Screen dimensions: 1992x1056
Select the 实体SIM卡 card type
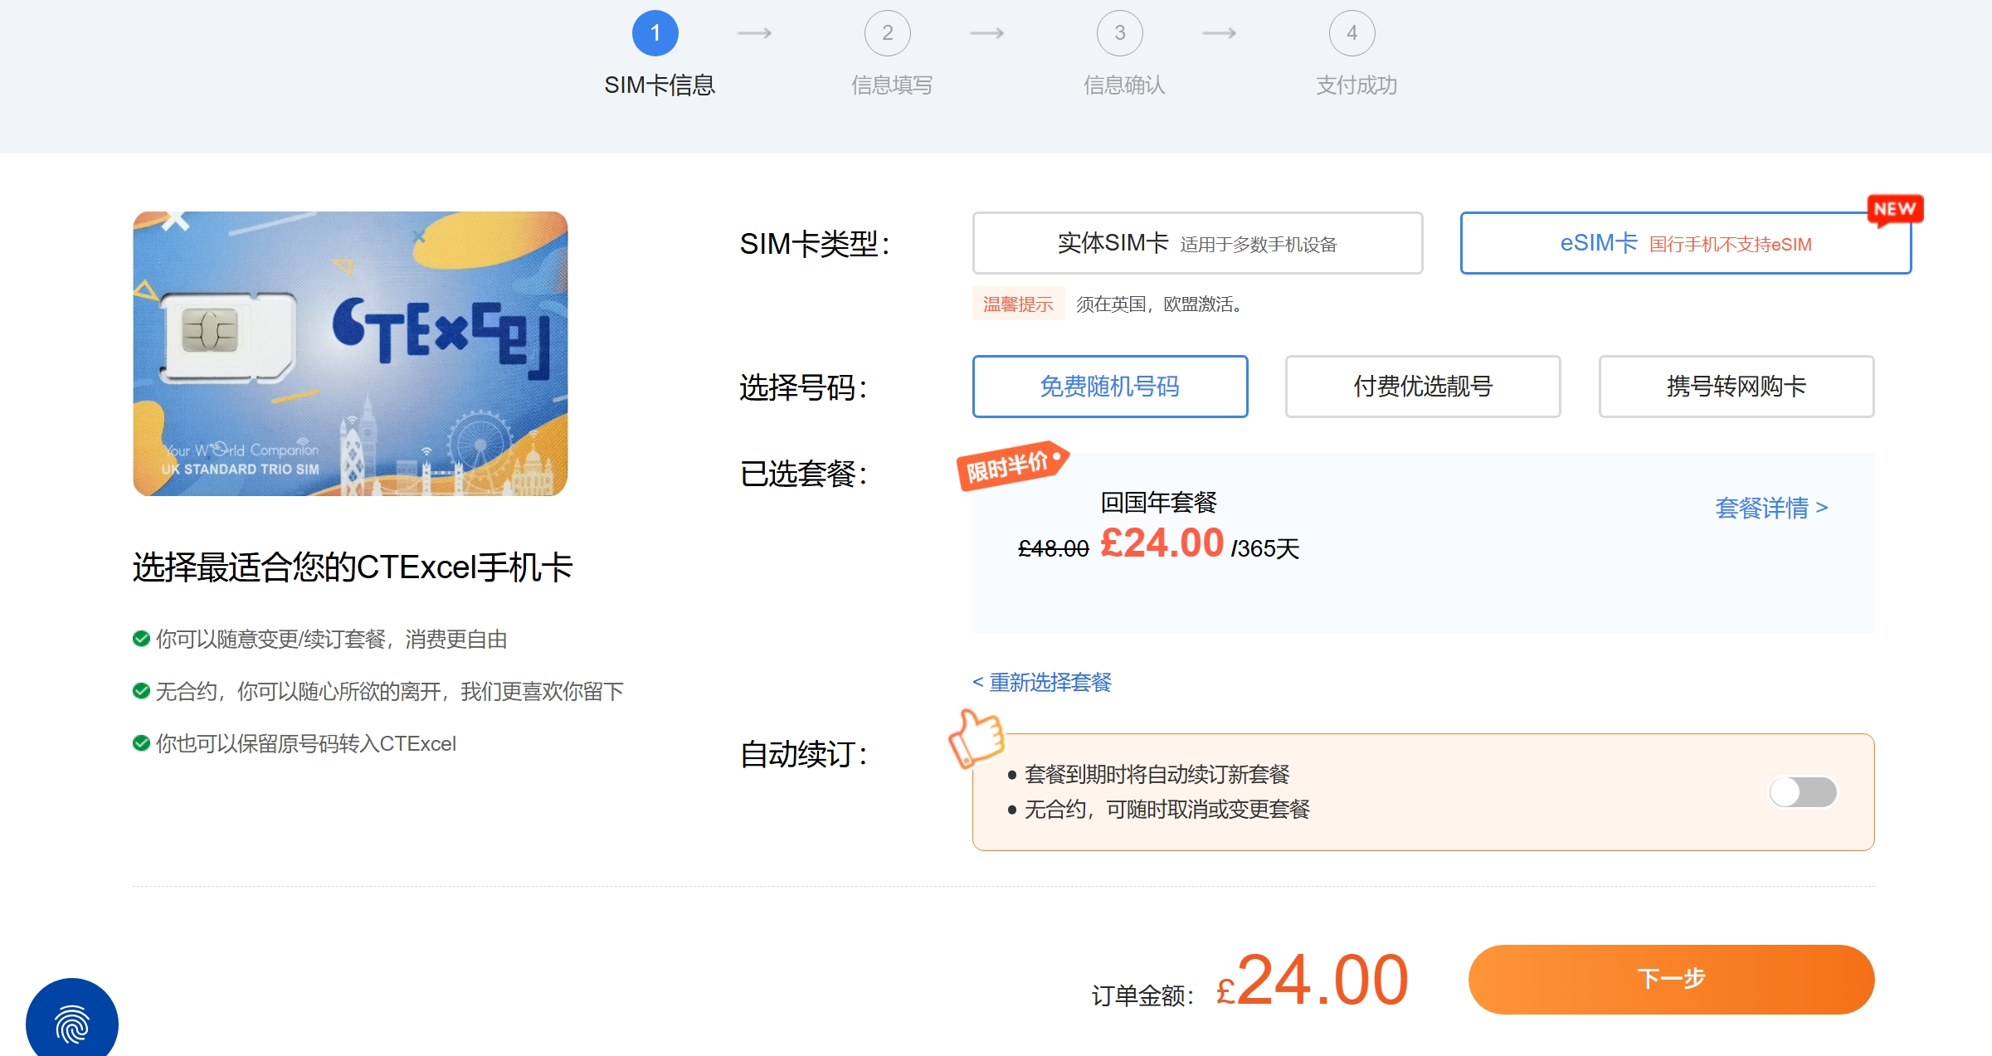[x=1197, y=243]
